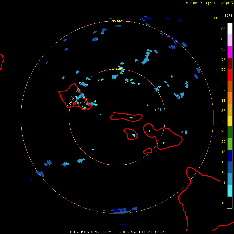Pick the orange 42 kft legend swatch

(230, 98)
